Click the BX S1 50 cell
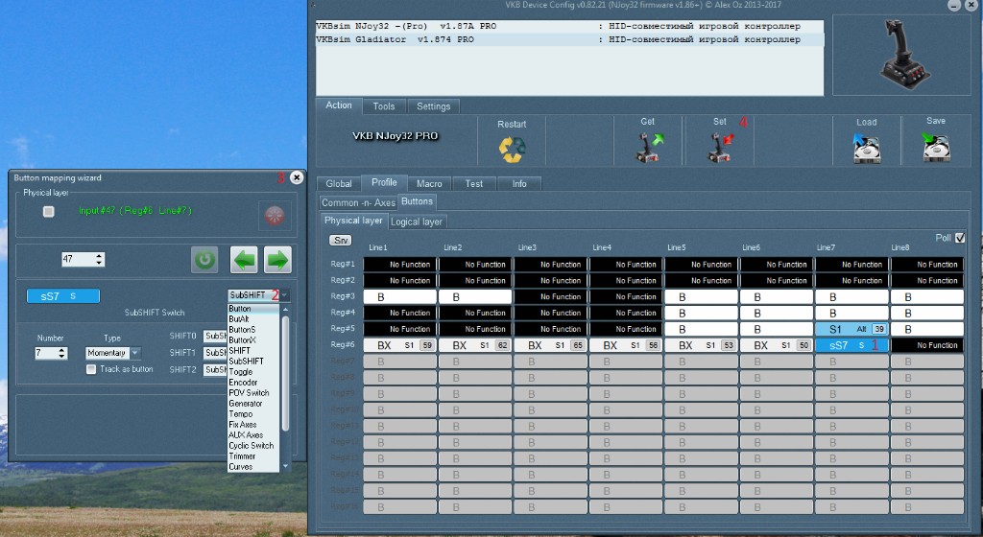This screenshot has width=983, height=537. tap(776, 345)
